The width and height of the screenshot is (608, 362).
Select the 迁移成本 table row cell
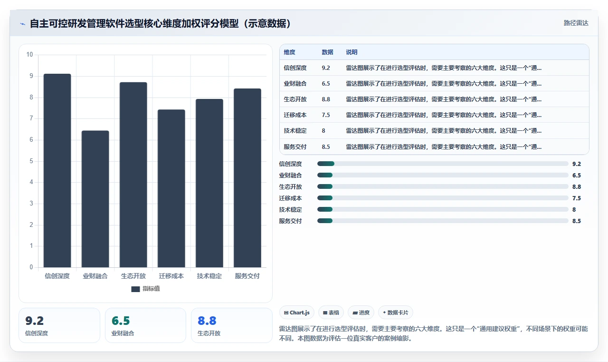point(295,115)
